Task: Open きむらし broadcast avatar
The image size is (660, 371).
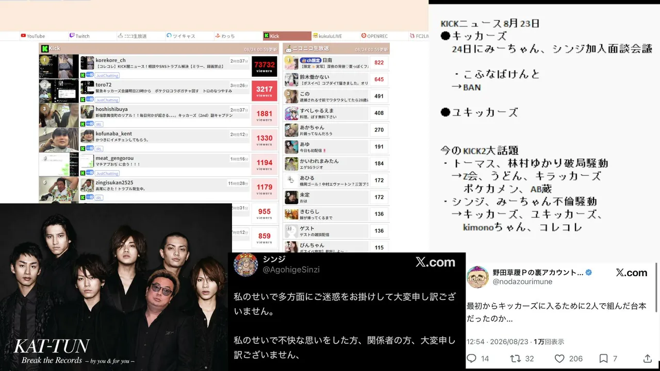Action: (292, 214)
